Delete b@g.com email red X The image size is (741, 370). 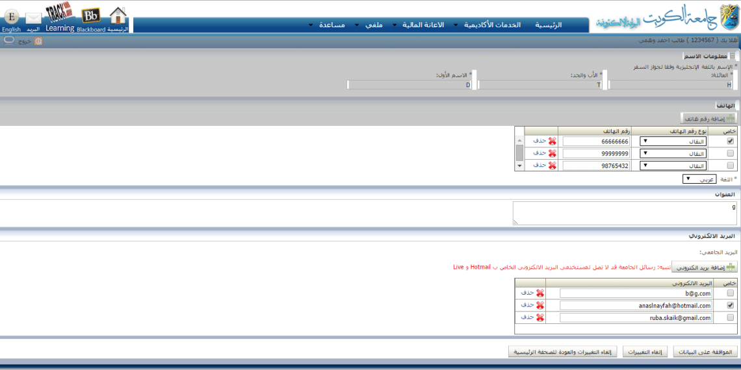(539, 293)
